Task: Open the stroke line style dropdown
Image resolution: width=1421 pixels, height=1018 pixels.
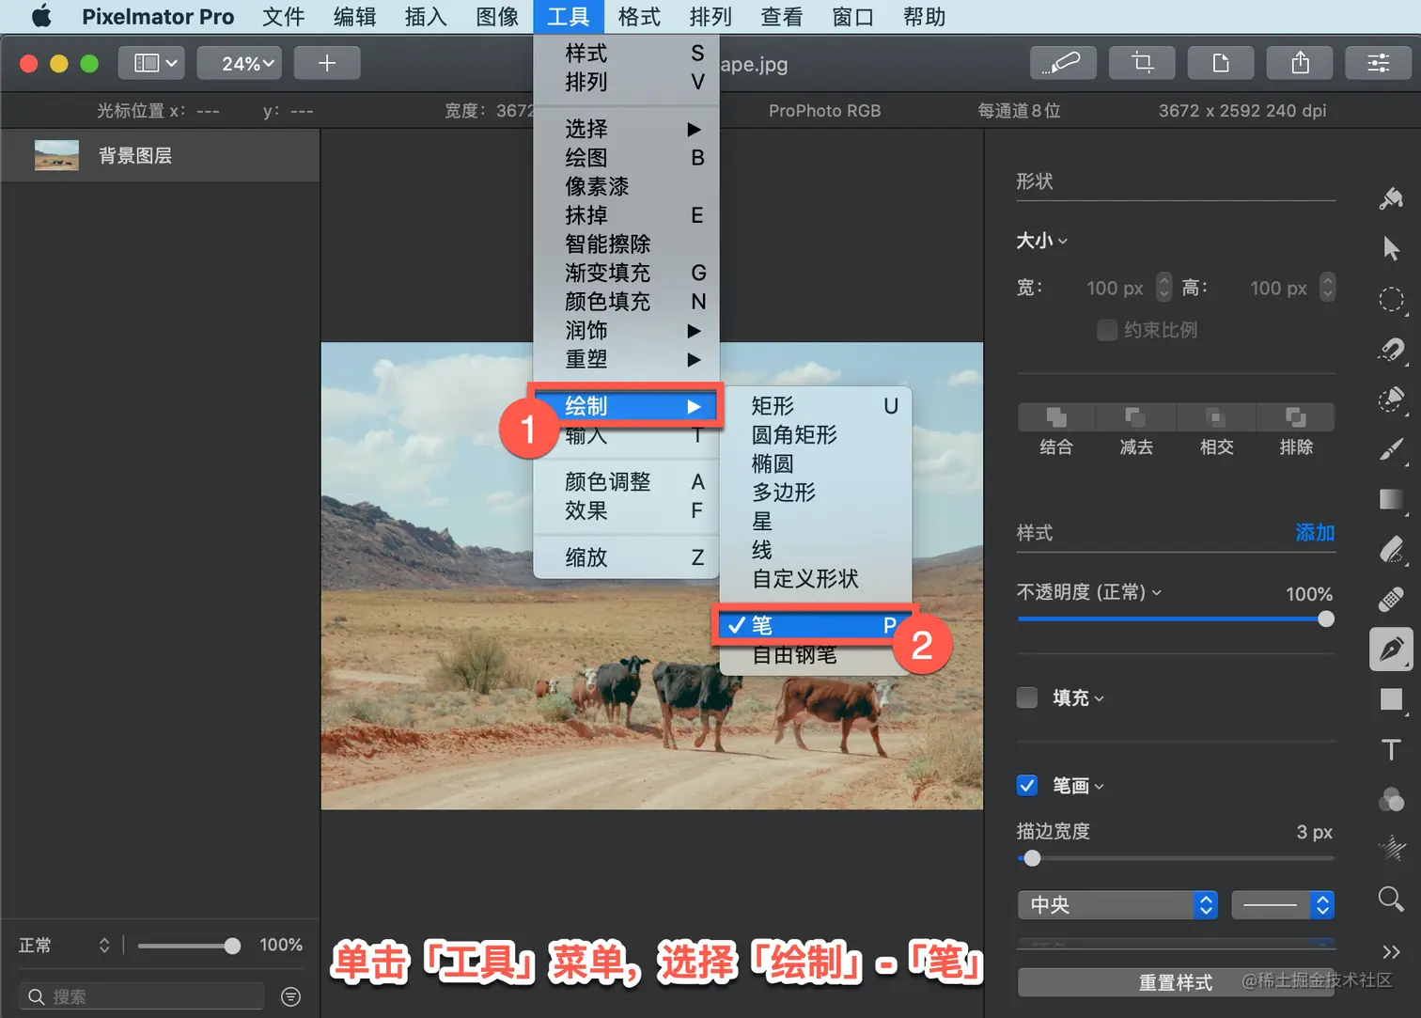Action: (x=1283, y=905)
